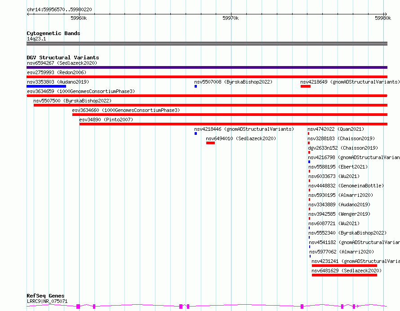This screenshot has height=311, width=400.
Task: Click nsv5507008 (ByrskaBishop2022) label
Action: [233, 82]
